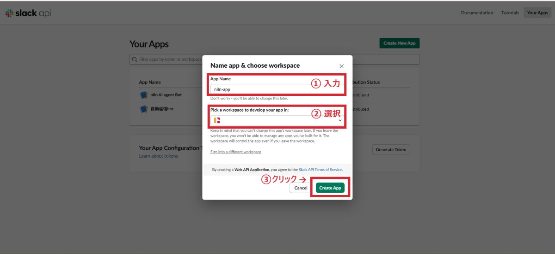555x254 pixels.
Task: Open the Documentation menu item
Action: pos(477,13)
